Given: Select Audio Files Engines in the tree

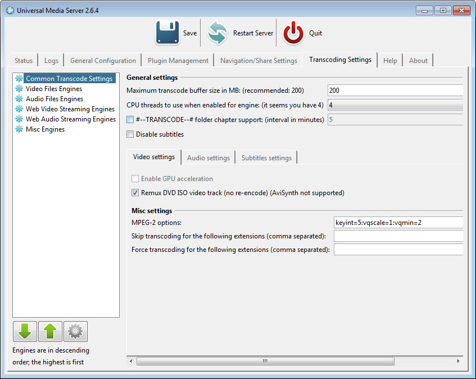Looking at the screenshot, I should pyautogui.click(x=55, y=99).
